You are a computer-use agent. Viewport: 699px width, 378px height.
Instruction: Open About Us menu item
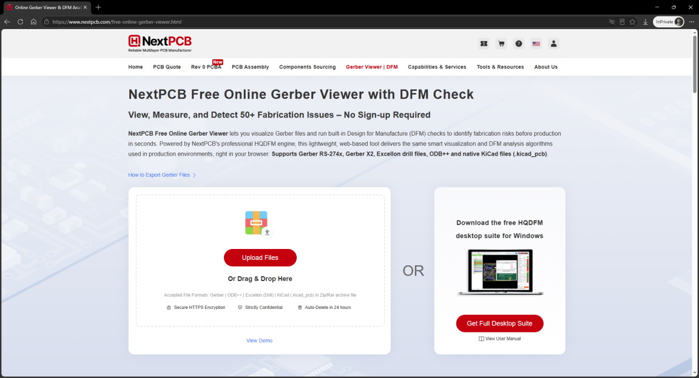pyautogui.click(x=545, y=67)
